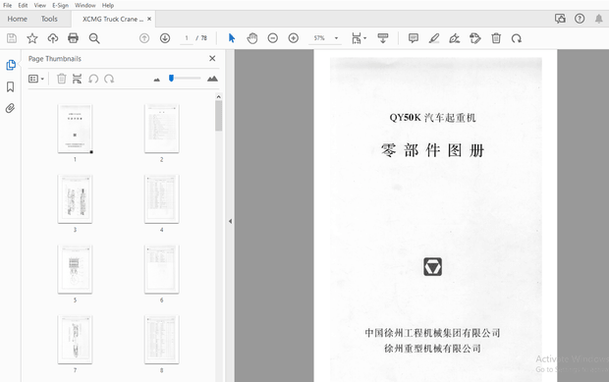The width and height of the screenshot is (609, 382).
Task: Open the Help menu
Action: 108,6
